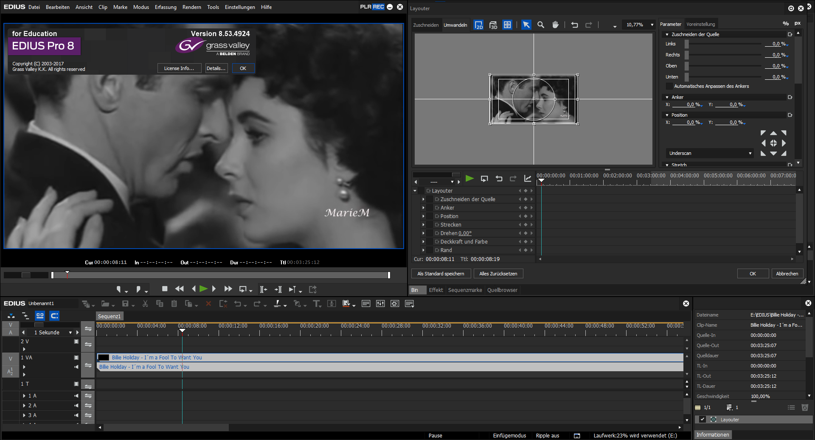This screenshot has width=815, height=440.
Task: Click the Stop button in player
Action: (x=165, y=289)
